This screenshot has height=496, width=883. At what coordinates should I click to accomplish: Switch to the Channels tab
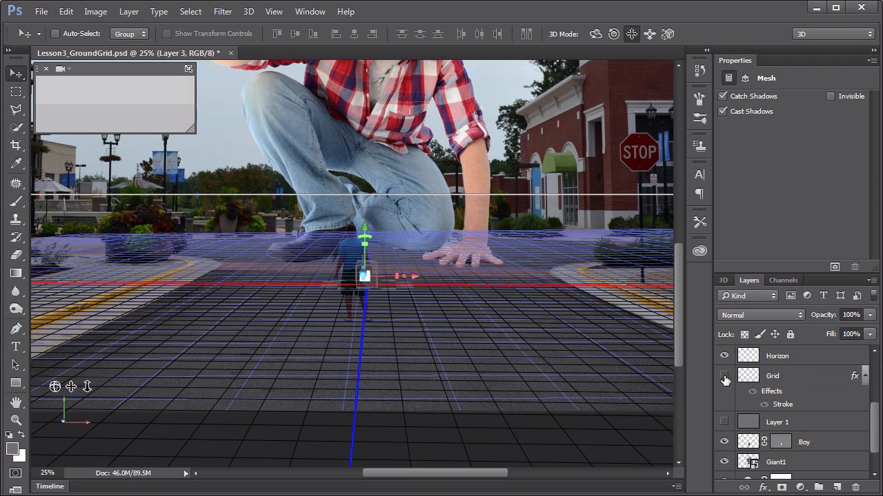click(783, 280)
